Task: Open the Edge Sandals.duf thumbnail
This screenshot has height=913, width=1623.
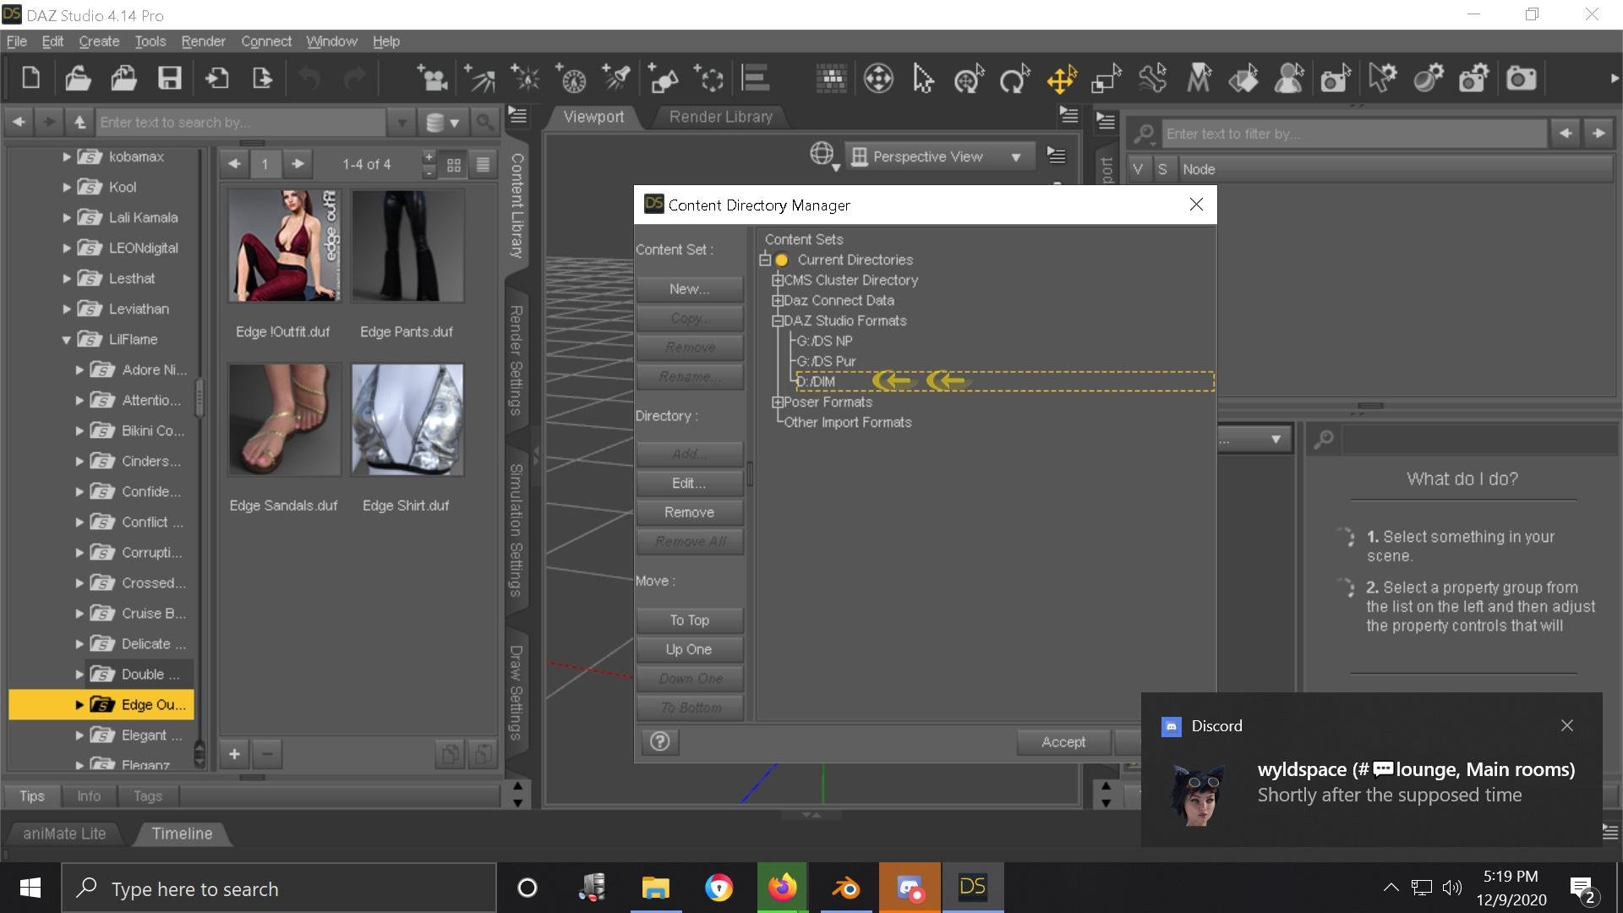Action: (284, 420)
